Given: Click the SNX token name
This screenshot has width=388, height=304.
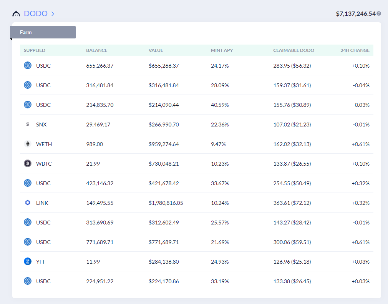Looking at the screenshot, I should click(41, 125).
